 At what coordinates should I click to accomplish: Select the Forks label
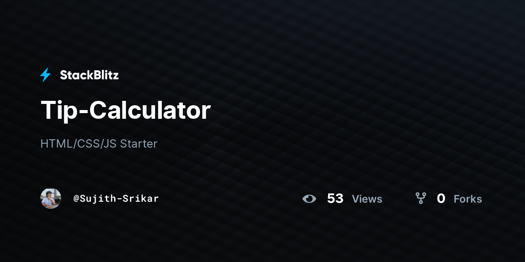(x=468, y=199)
